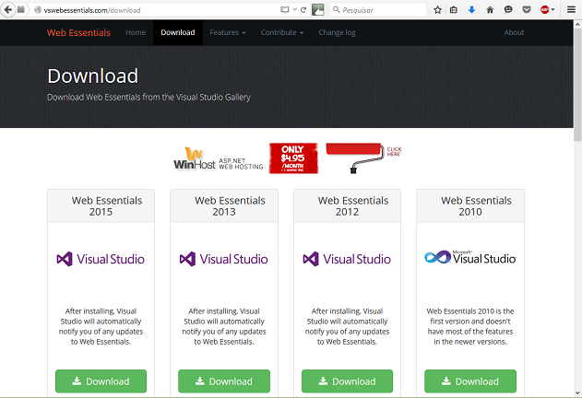This screenshot has height=398, width=582.
Task: Select the Download nav tab
Action: [178, 32]
